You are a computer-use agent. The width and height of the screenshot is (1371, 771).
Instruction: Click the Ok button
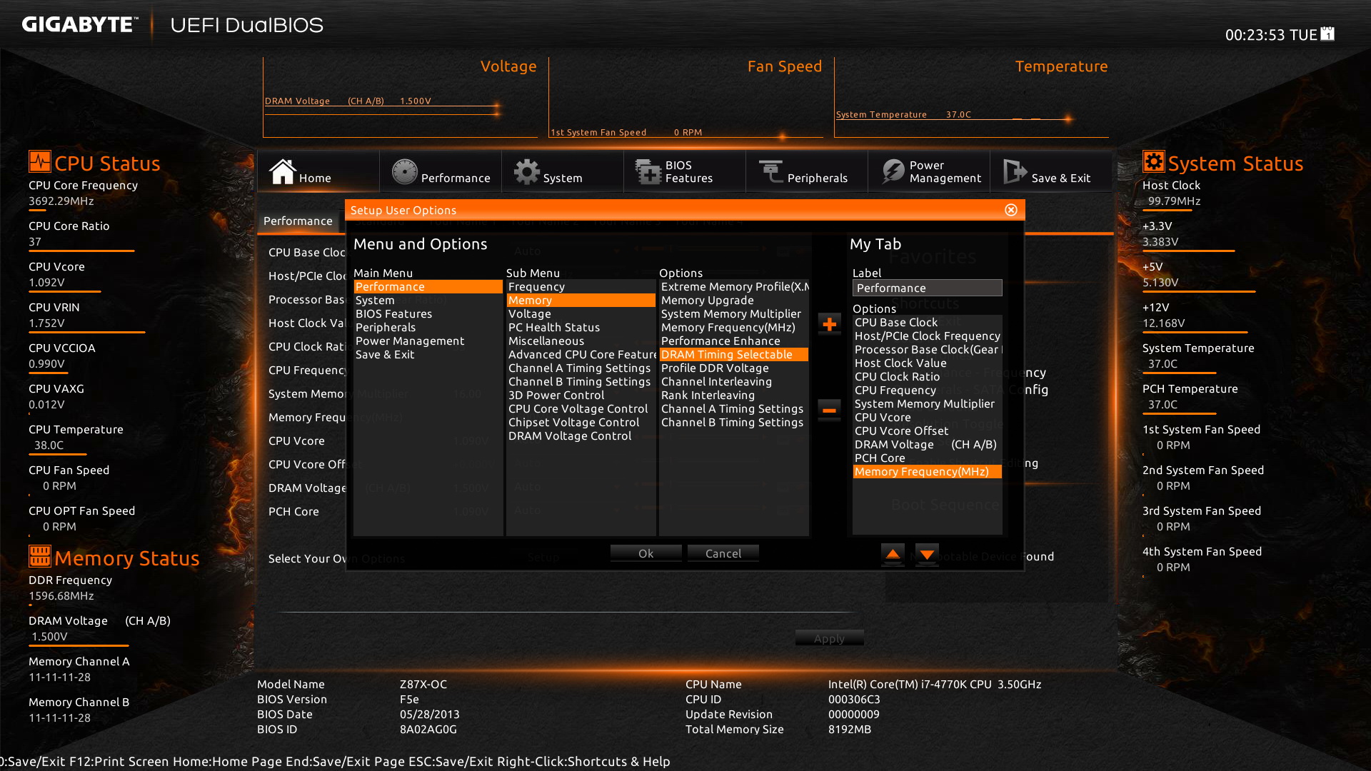point(646,553)
